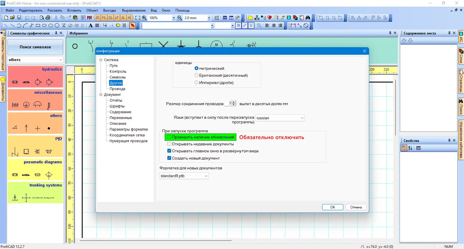Open the language dropdown showing russian
The width and height of the screenshot is (464, 249).
(x=280, y=118)
